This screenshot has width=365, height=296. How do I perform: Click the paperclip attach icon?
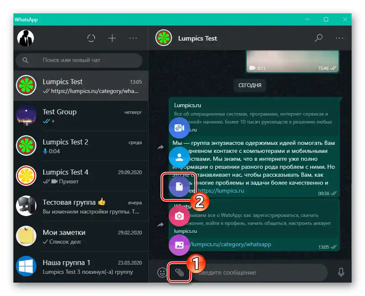(x=179, y=272)
